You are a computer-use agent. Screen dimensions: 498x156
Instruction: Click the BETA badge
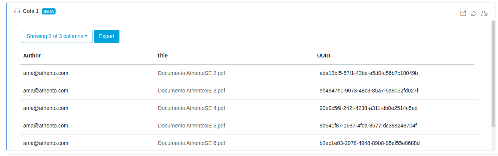(x=49, y=11)
